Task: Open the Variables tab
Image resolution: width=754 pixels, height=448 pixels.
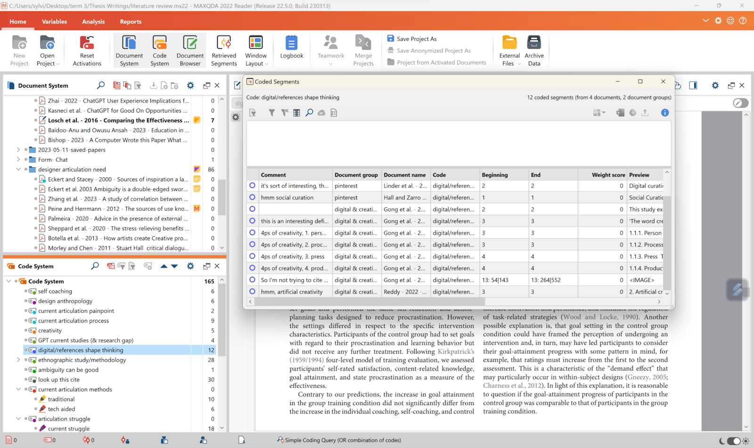Action: point(54,22)
